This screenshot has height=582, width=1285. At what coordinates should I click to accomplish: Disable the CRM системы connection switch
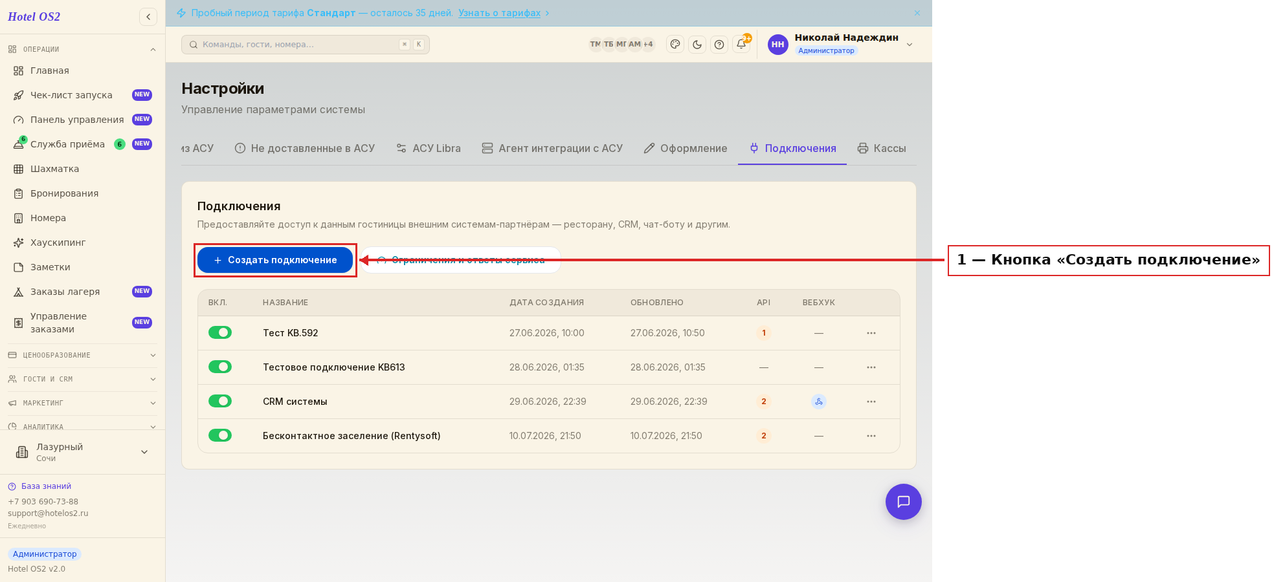tap(220, 401)
